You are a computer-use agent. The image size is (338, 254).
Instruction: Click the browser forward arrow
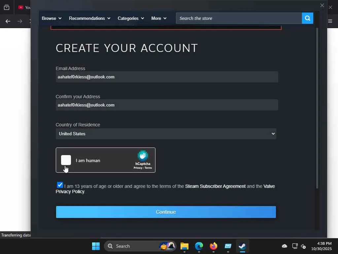click(20, 21)
